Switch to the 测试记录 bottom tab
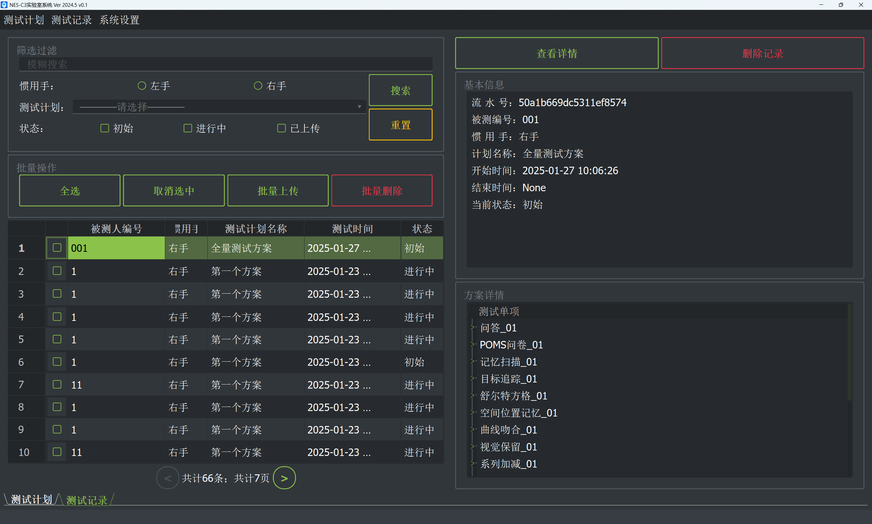 coord(87,500)
